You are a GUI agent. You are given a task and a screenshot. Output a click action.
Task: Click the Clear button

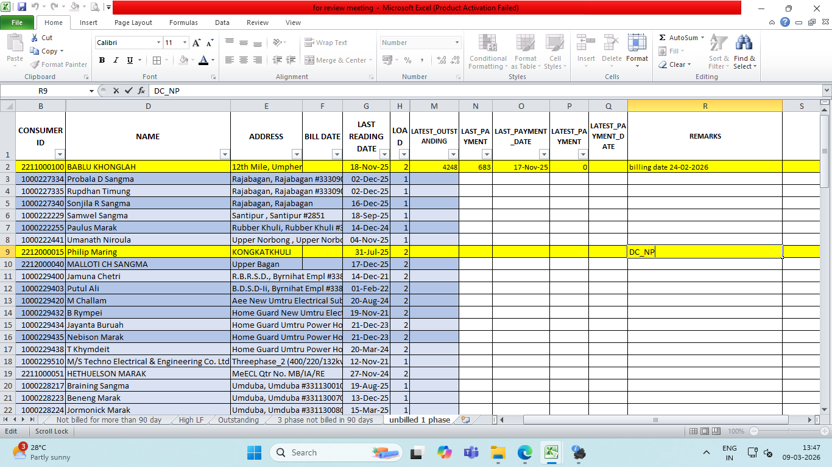[676, 64]
